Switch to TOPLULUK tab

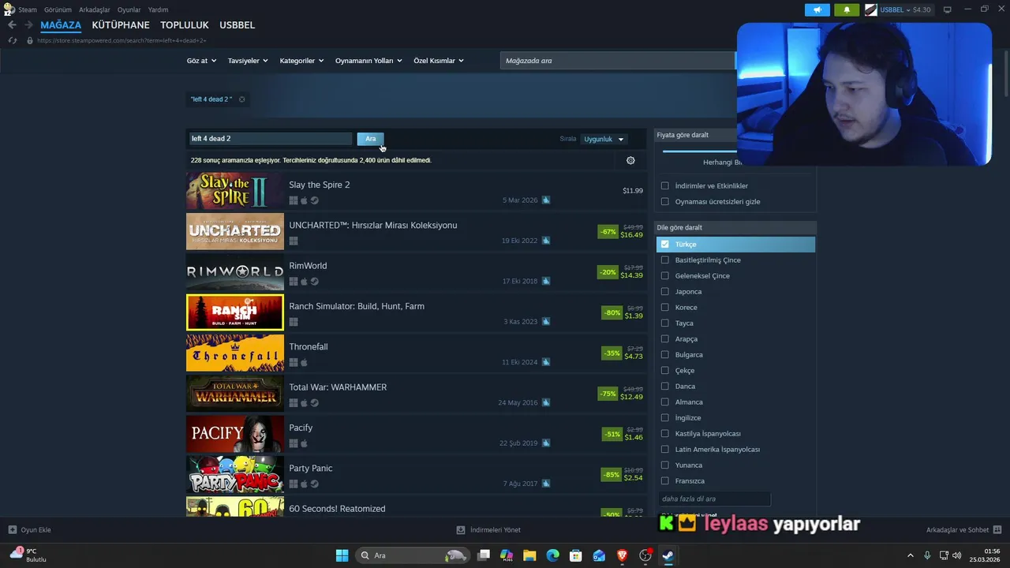pos(185,25)
